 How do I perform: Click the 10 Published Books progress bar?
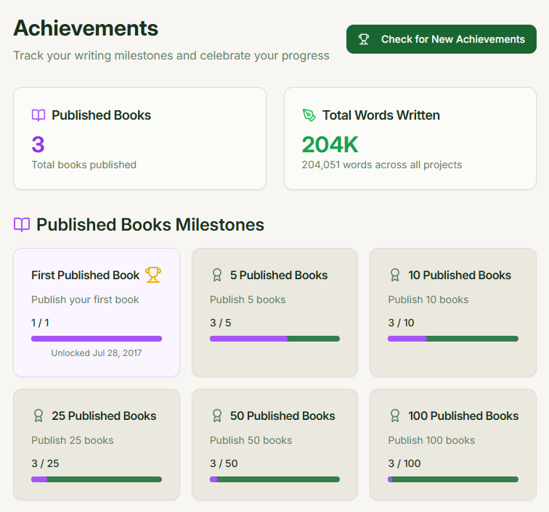pos(453,339)
